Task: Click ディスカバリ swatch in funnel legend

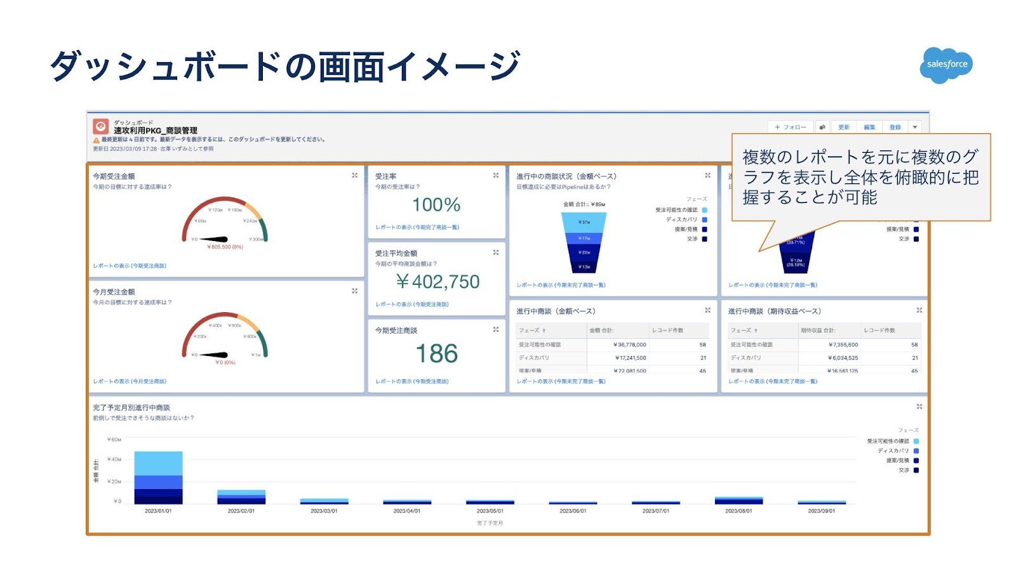Action: pyautogui.click(x=704, y=220)
